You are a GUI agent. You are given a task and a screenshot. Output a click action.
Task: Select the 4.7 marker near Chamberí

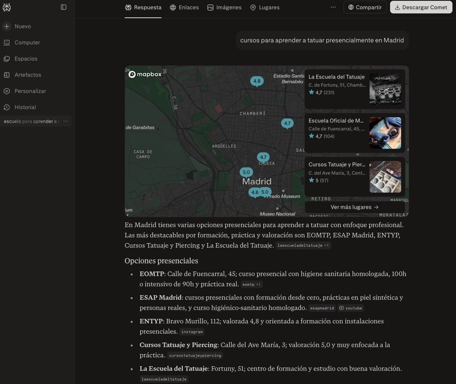[x=287, y=123]
